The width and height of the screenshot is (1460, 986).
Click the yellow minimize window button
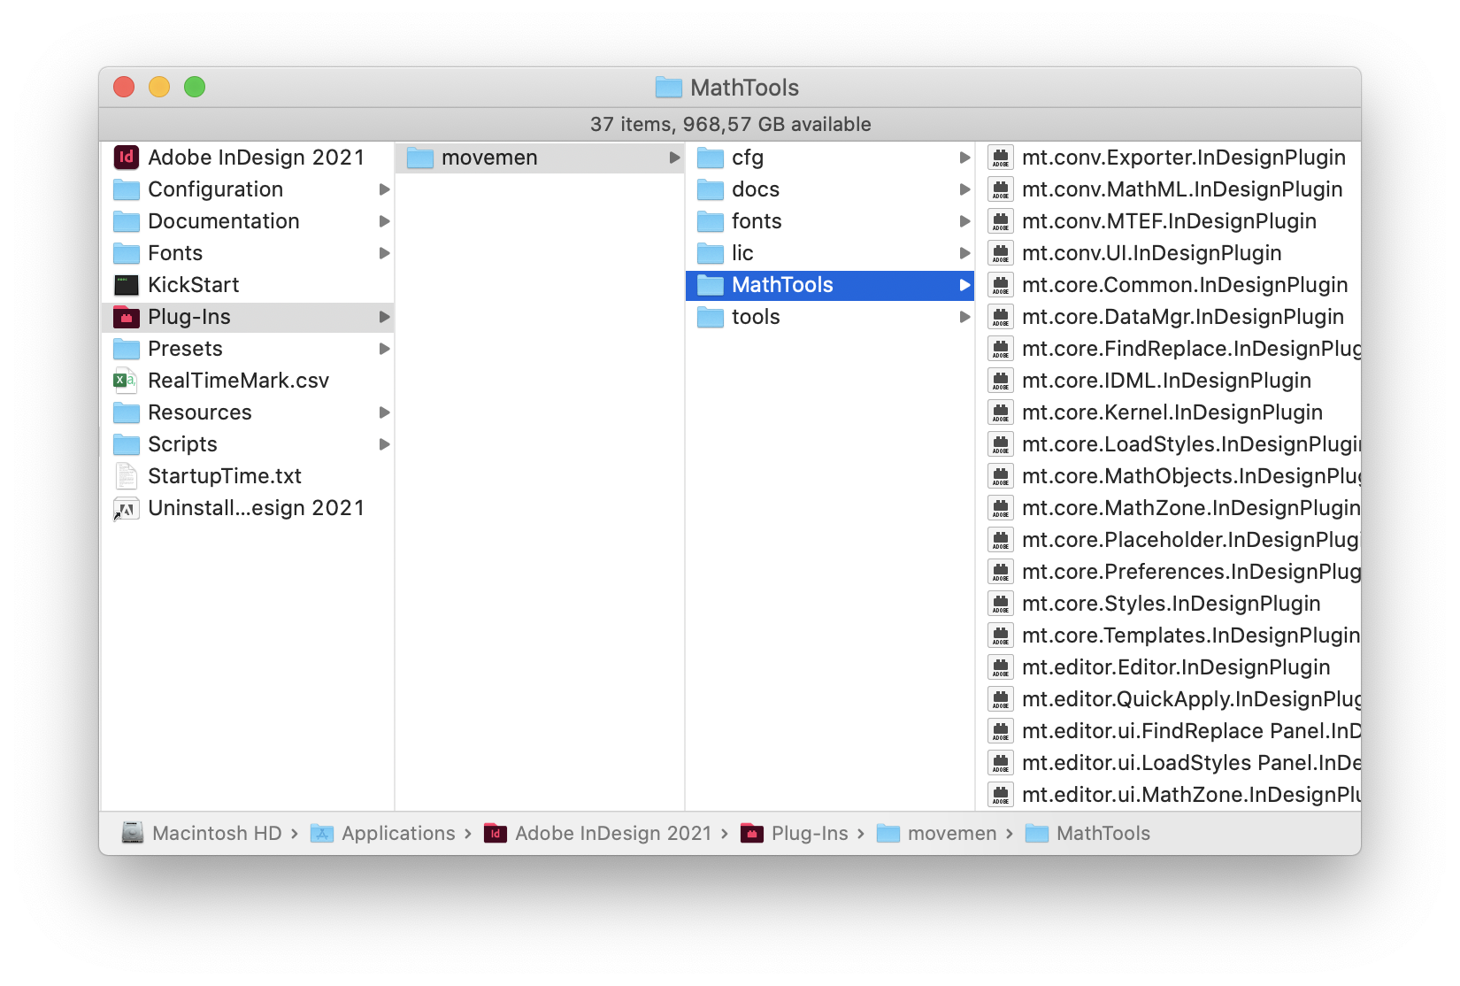[159, 87]
